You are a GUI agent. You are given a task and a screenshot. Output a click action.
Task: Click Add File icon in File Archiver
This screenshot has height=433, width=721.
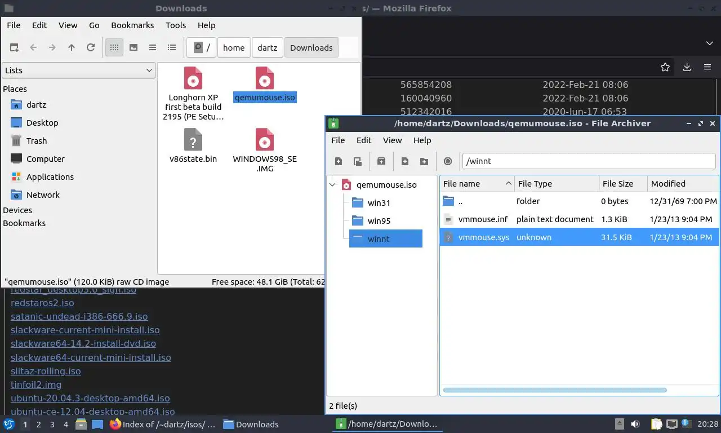[x=405, y=161]
